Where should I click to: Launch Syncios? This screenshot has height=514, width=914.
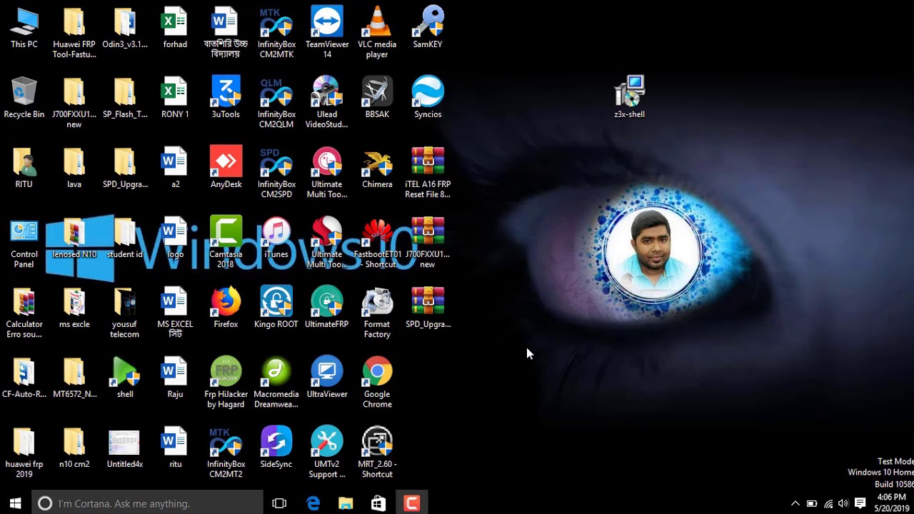(x=428, y=98)
